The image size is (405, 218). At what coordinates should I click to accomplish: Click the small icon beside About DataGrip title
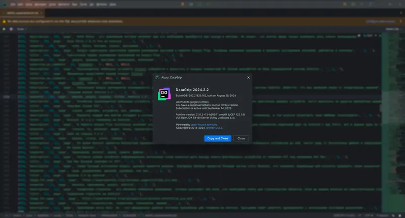pos(157,78)
